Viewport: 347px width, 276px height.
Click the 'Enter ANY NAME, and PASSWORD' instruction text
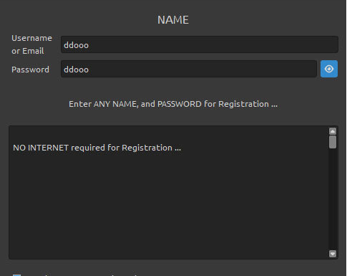pos(173,104)
